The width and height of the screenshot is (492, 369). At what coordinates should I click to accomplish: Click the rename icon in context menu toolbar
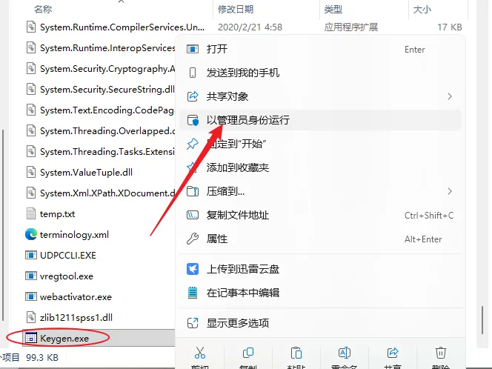tap(345, 353)
